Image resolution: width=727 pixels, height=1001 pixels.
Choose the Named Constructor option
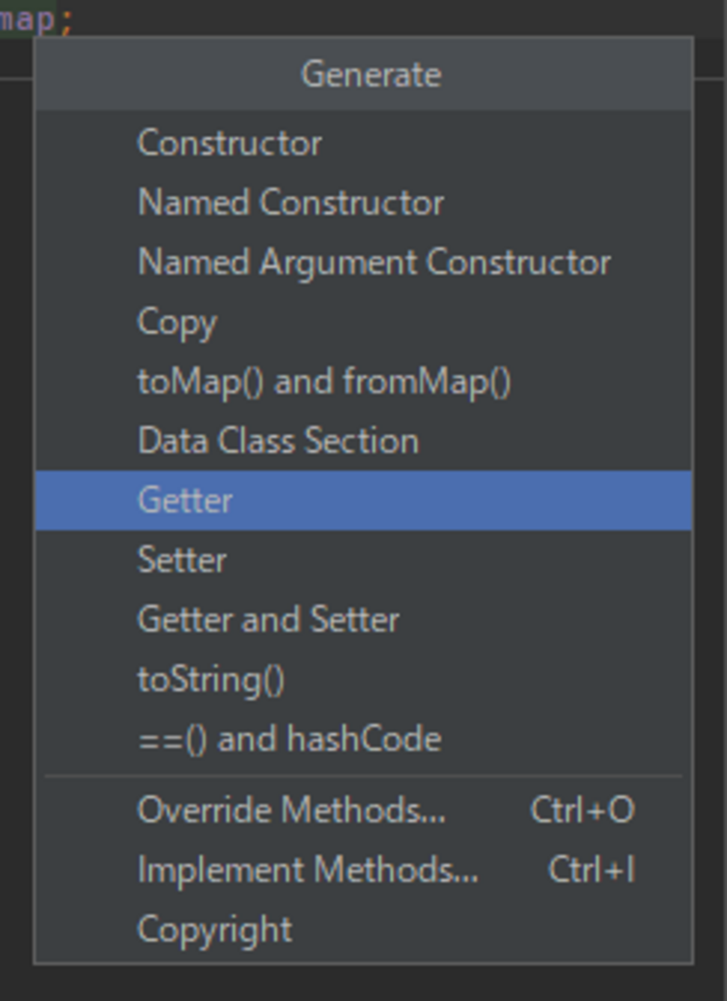click(363, 202)
